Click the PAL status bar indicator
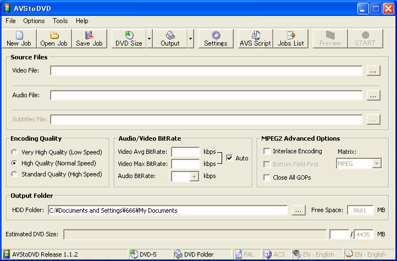The width and height of the screenshot is (397, 261). [x=247, y=254]
